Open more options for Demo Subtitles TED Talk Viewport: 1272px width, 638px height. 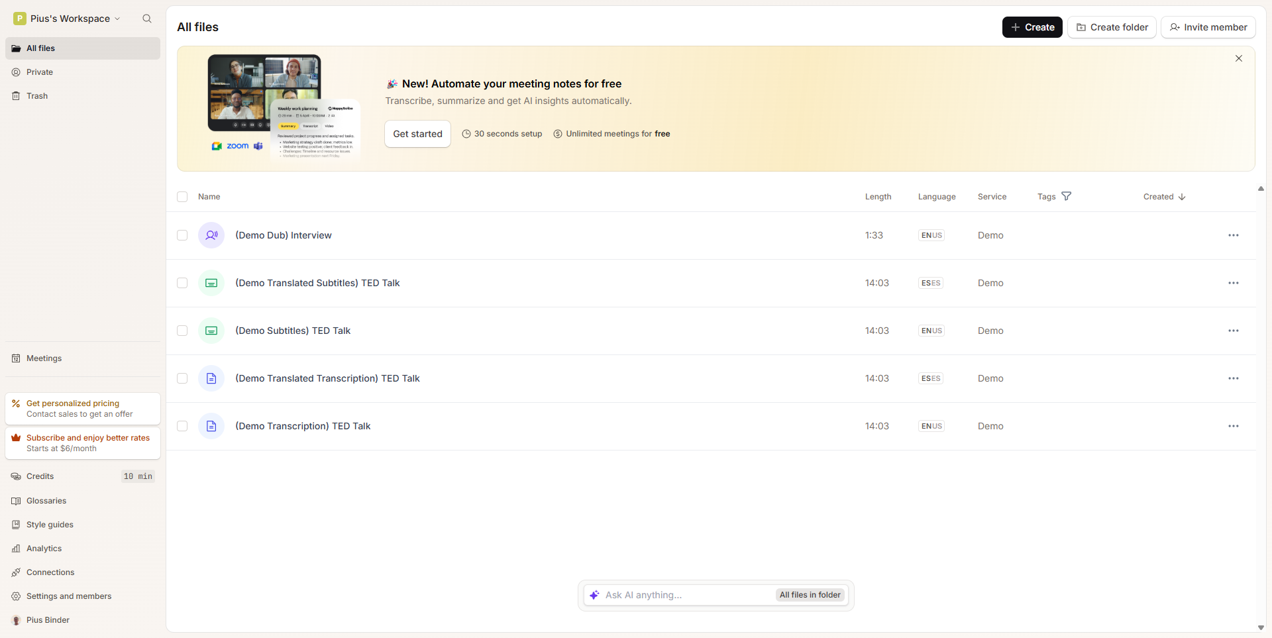[1233, 331]
